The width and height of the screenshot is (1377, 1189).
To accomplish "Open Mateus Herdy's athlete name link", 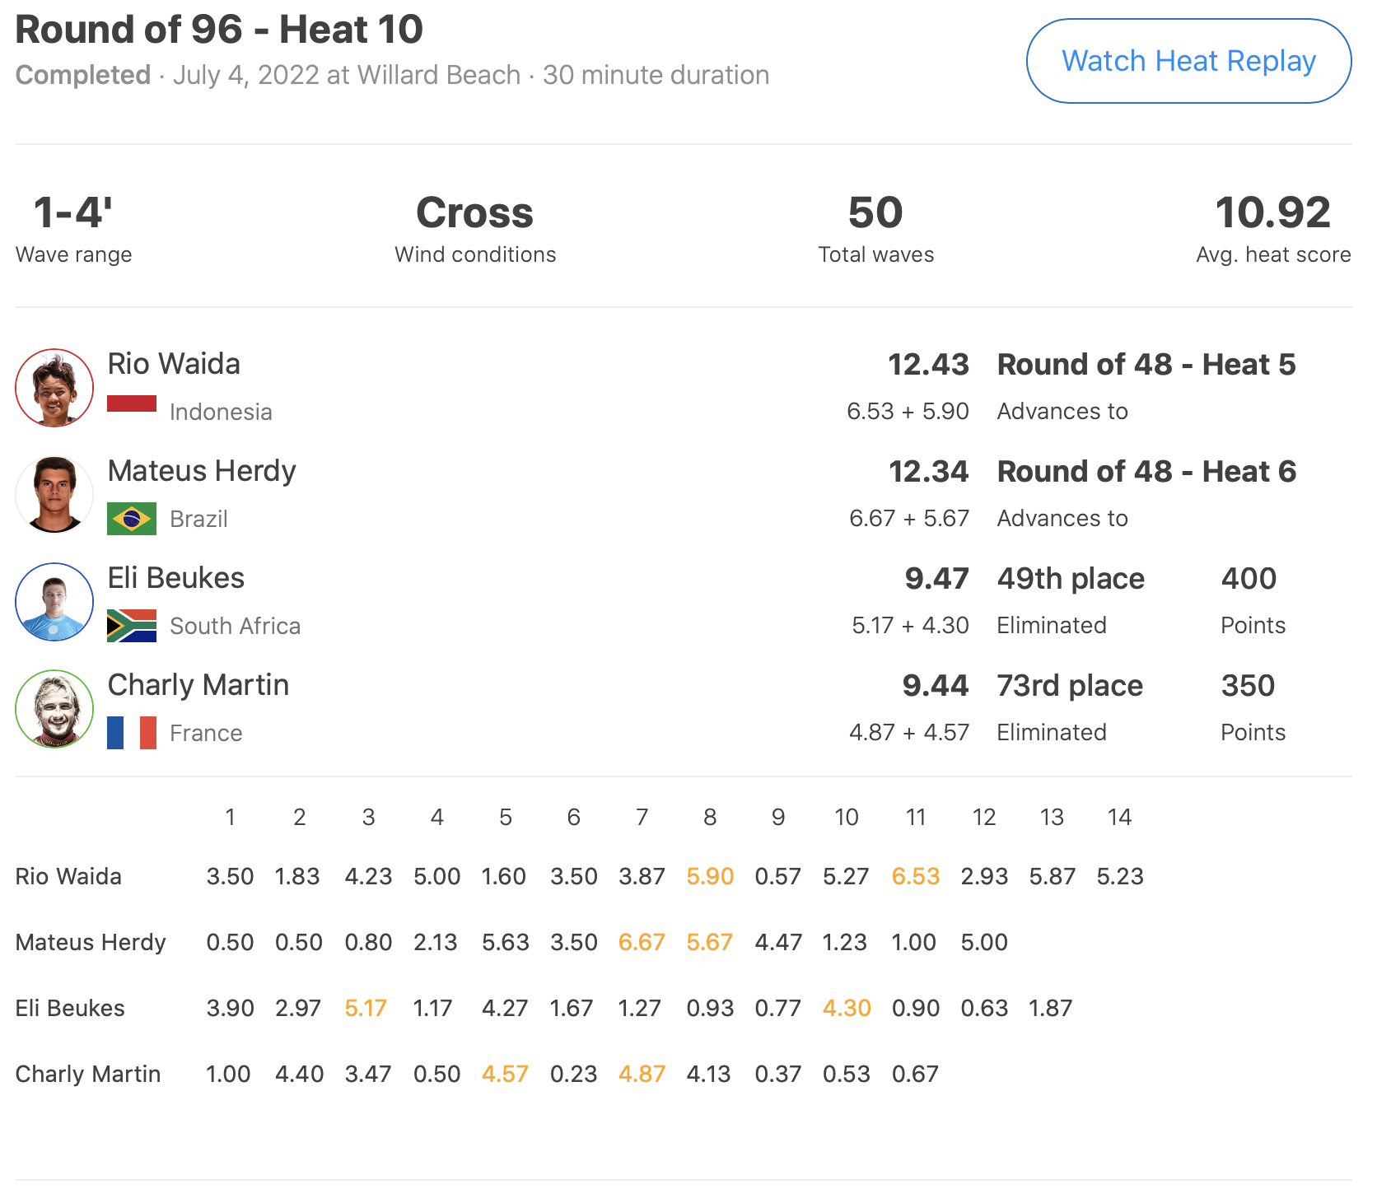I will pyautogui.click(x=202, y=471).
